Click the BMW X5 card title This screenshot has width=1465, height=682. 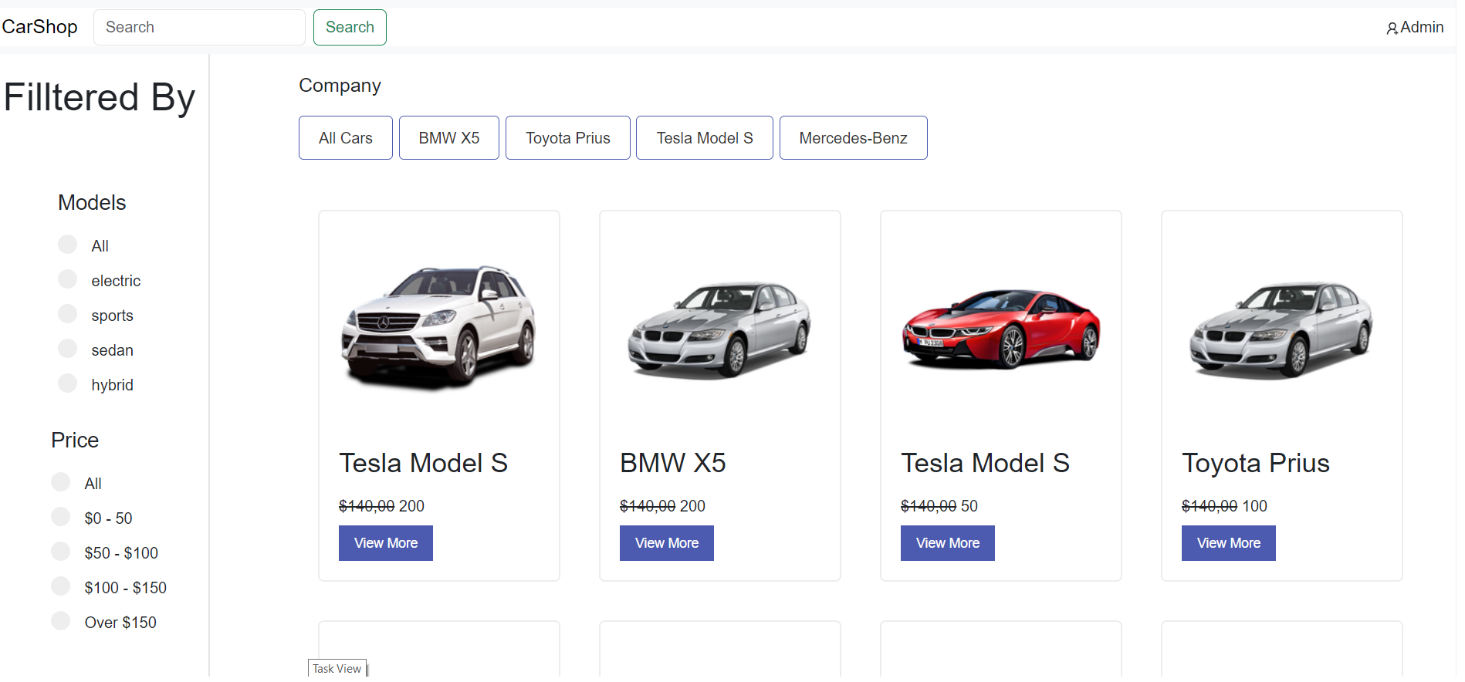(x=673, y=463)
